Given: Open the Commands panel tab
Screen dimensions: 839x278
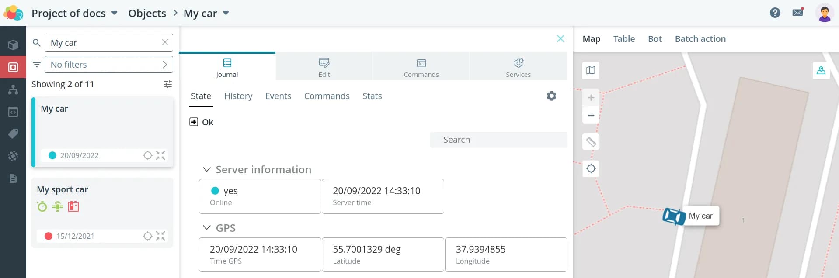Looking at the screenshot, I should point(421,67).
